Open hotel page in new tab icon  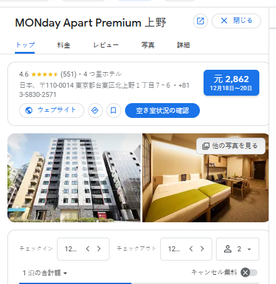(201, 21)
